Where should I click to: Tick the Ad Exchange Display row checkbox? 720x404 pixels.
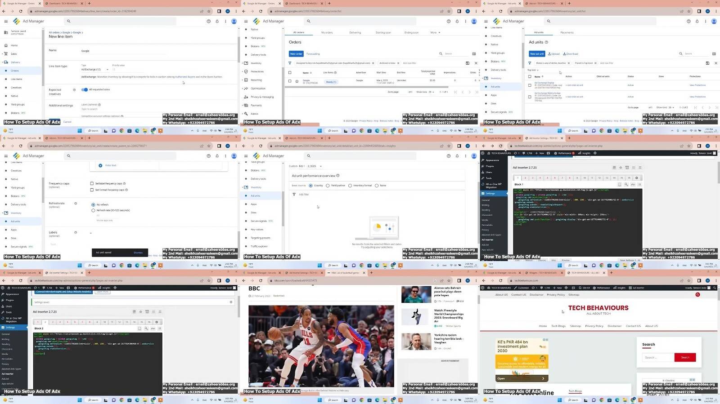pyautogui.click(x=530, y=85)
